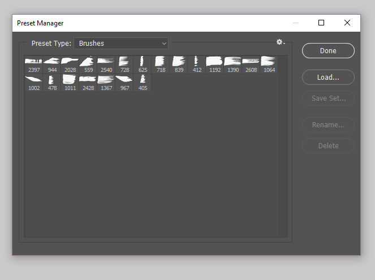Close the Preset Manager window

(347, 23)
